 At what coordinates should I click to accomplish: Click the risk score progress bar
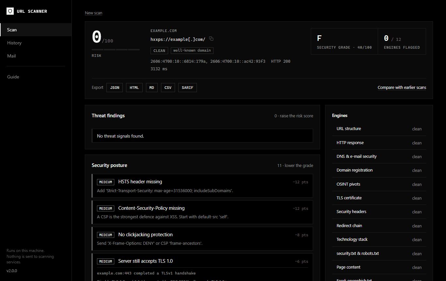(116, 50)
